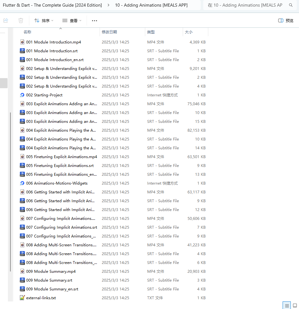
Task: Click size value 41,223 KB
Action: 196,245
